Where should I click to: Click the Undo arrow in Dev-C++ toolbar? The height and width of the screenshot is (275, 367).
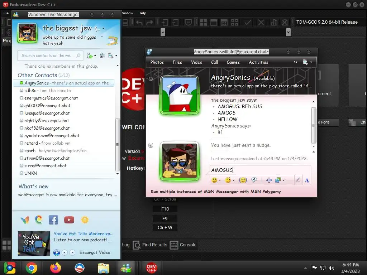coord(139,23)
